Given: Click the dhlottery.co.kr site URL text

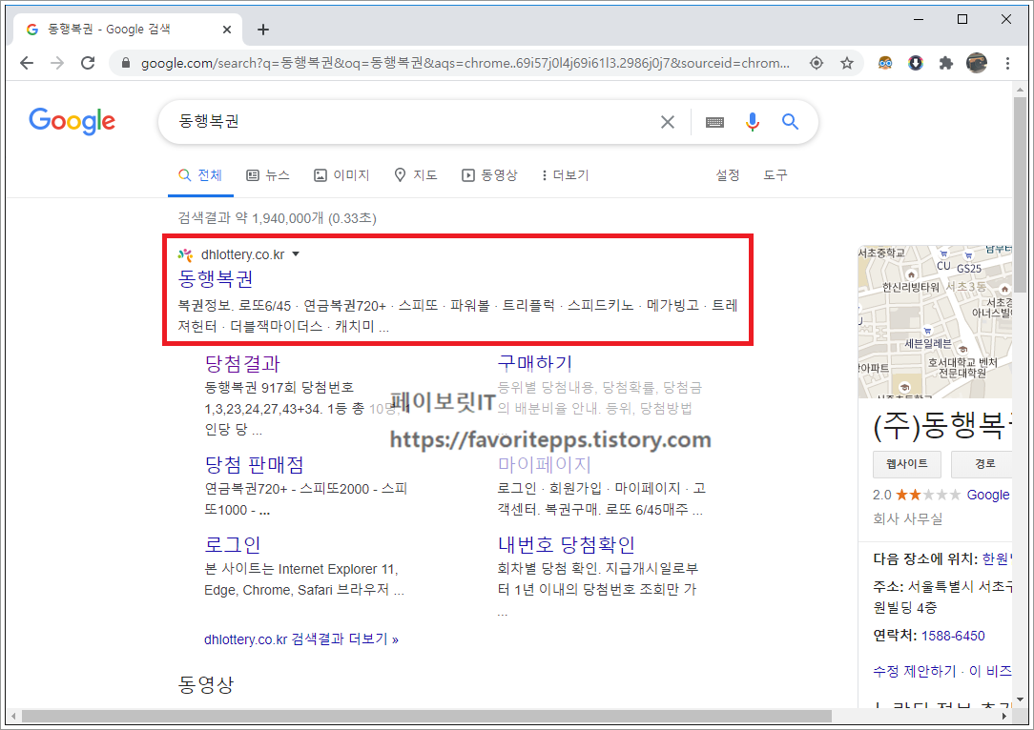Looking at the screenshot, I should pos(242,254).
